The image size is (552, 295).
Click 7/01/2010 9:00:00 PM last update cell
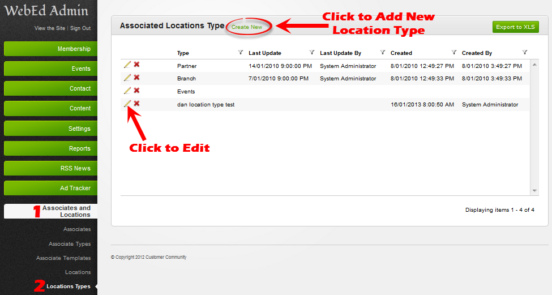(279, 79)
